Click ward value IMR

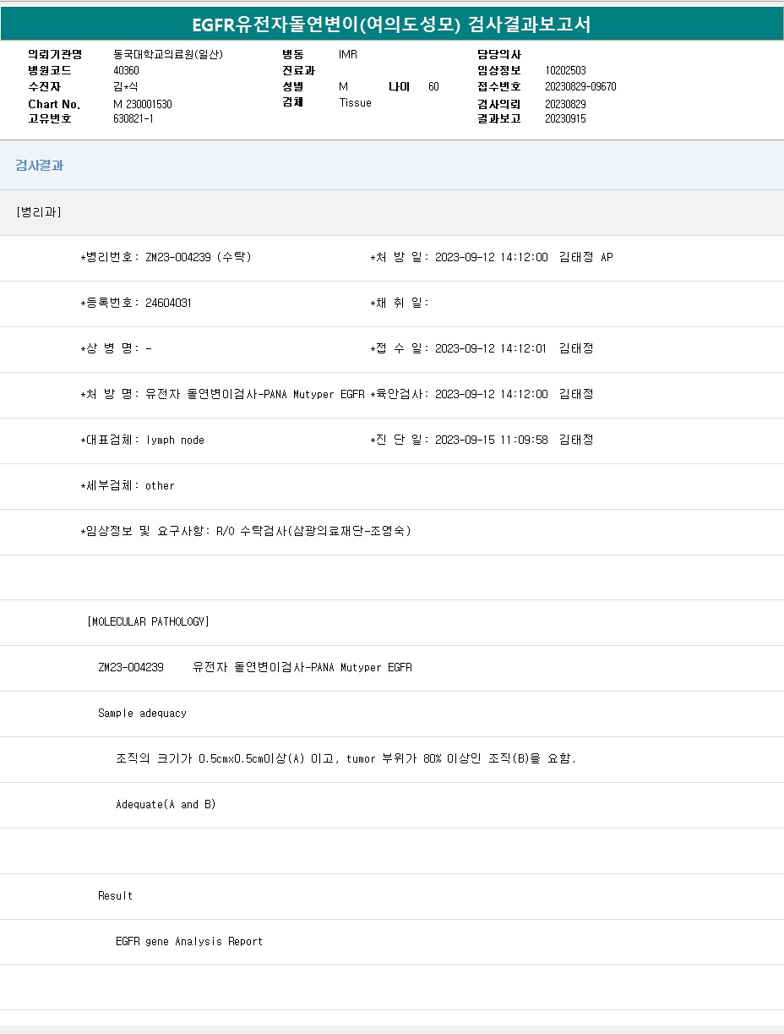point(348,54)
